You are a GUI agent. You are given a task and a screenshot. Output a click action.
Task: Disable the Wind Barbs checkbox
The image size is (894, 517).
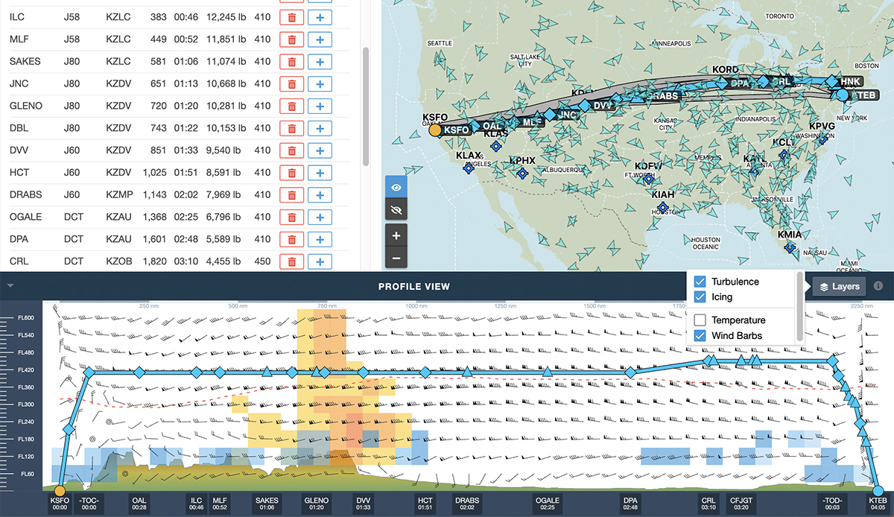click(700, 335)
